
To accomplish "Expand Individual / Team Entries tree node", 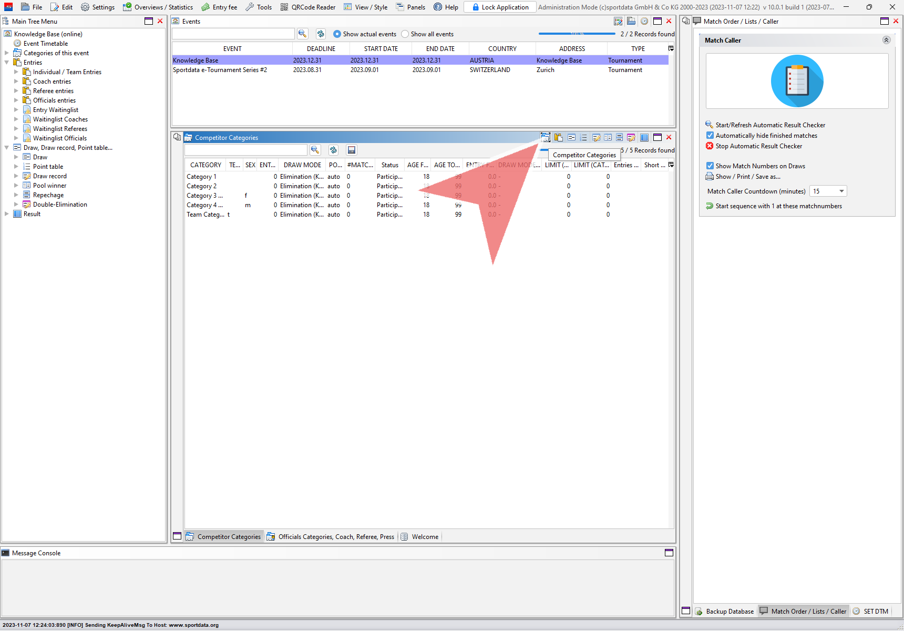I will [16, 72].
